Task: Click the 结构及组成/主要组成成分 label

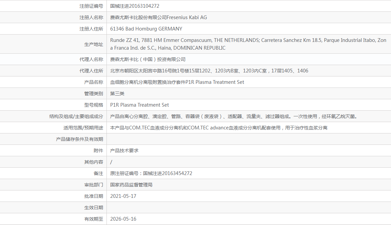Action: 76,116
